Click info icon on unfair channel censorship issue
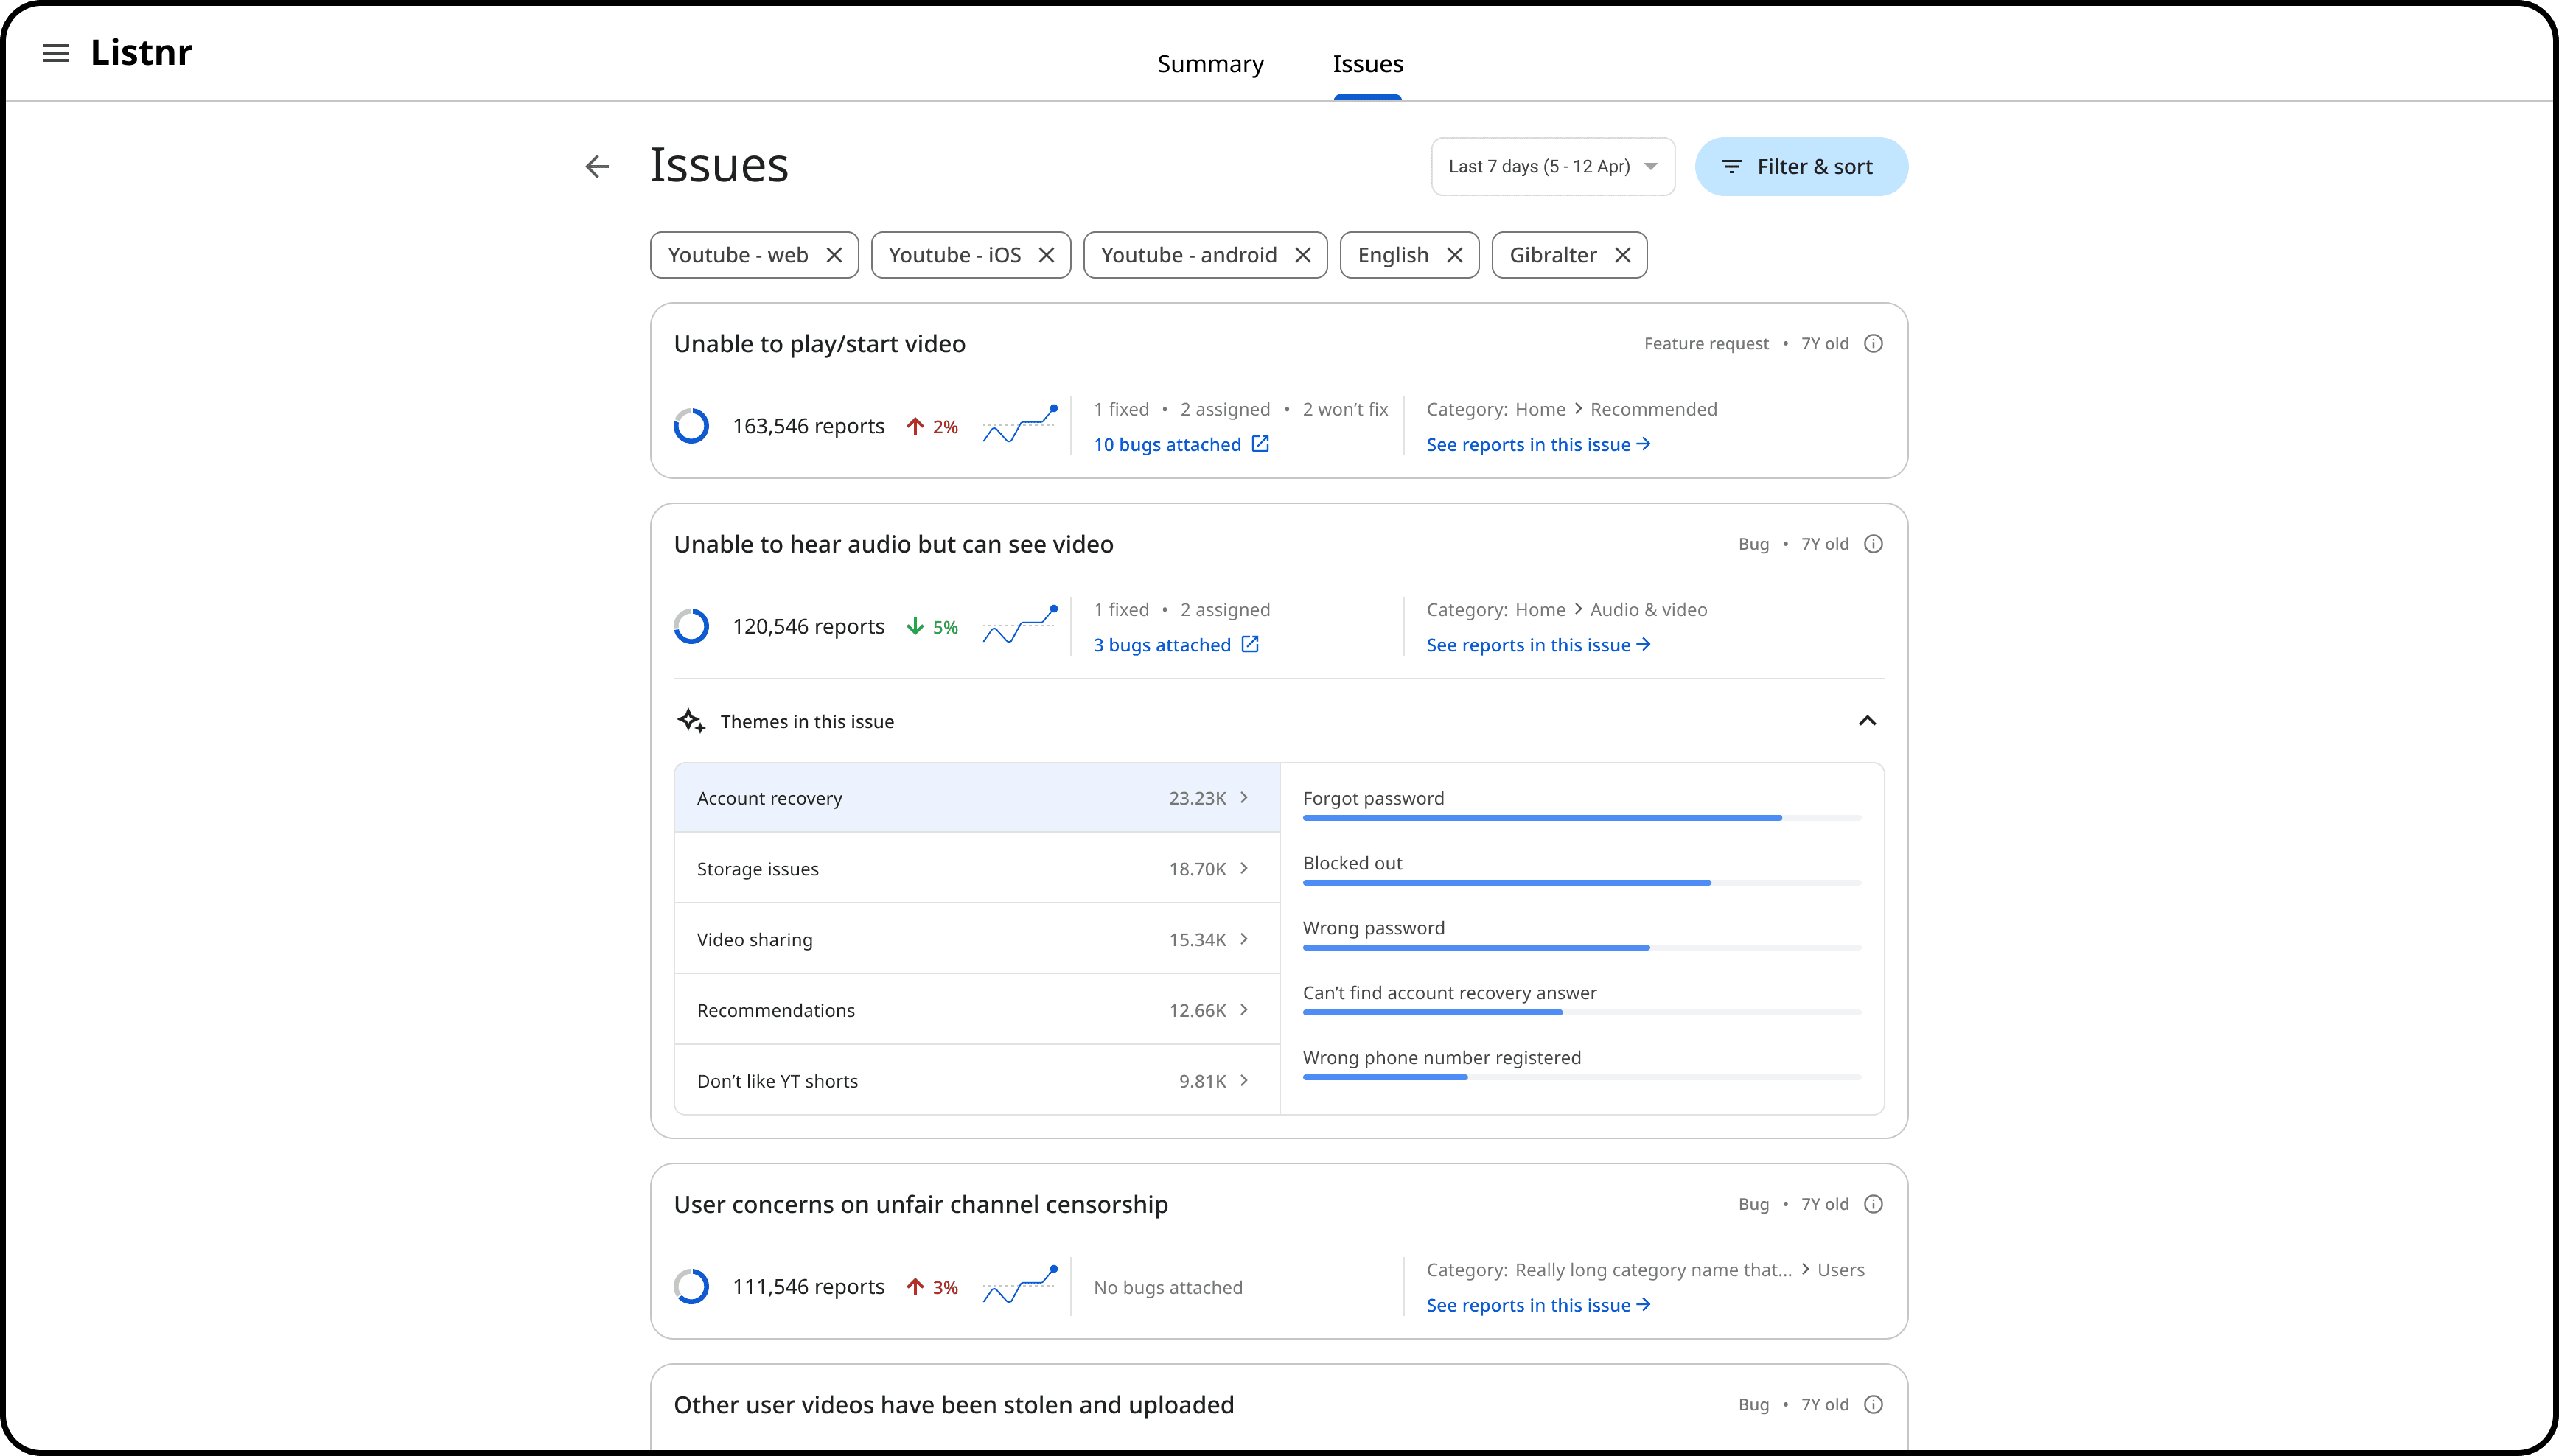Screen dimensions: 2559x1456 pyautogui.click(x=1874, y=1204)
